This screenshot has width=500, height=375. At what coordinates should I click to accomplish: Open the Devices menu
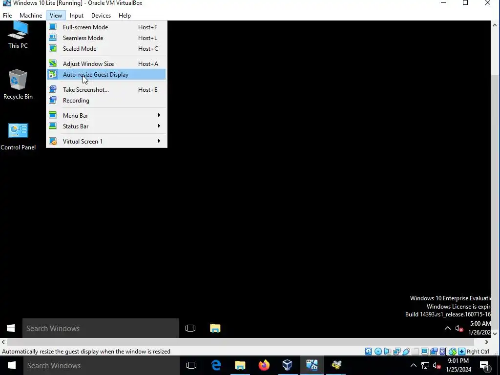tap(101, 15)
